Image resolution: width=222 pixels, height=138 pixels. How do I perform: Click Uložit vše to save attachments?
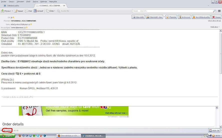pos(214,130)
